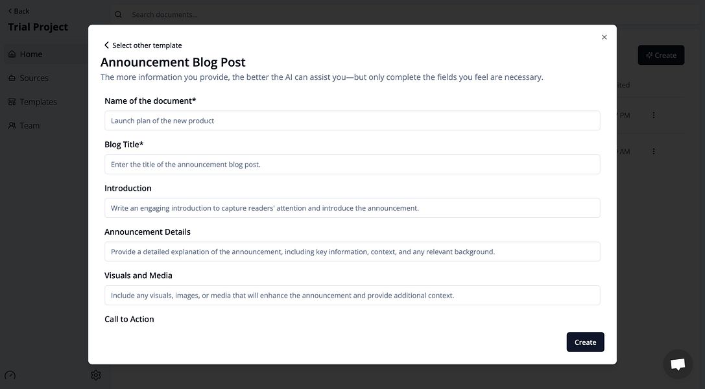Image resolution: width=705 pixels, height=389 pixels.
Task: Close the Announcement Blog Post dialog
Action: tap(604, 38)
